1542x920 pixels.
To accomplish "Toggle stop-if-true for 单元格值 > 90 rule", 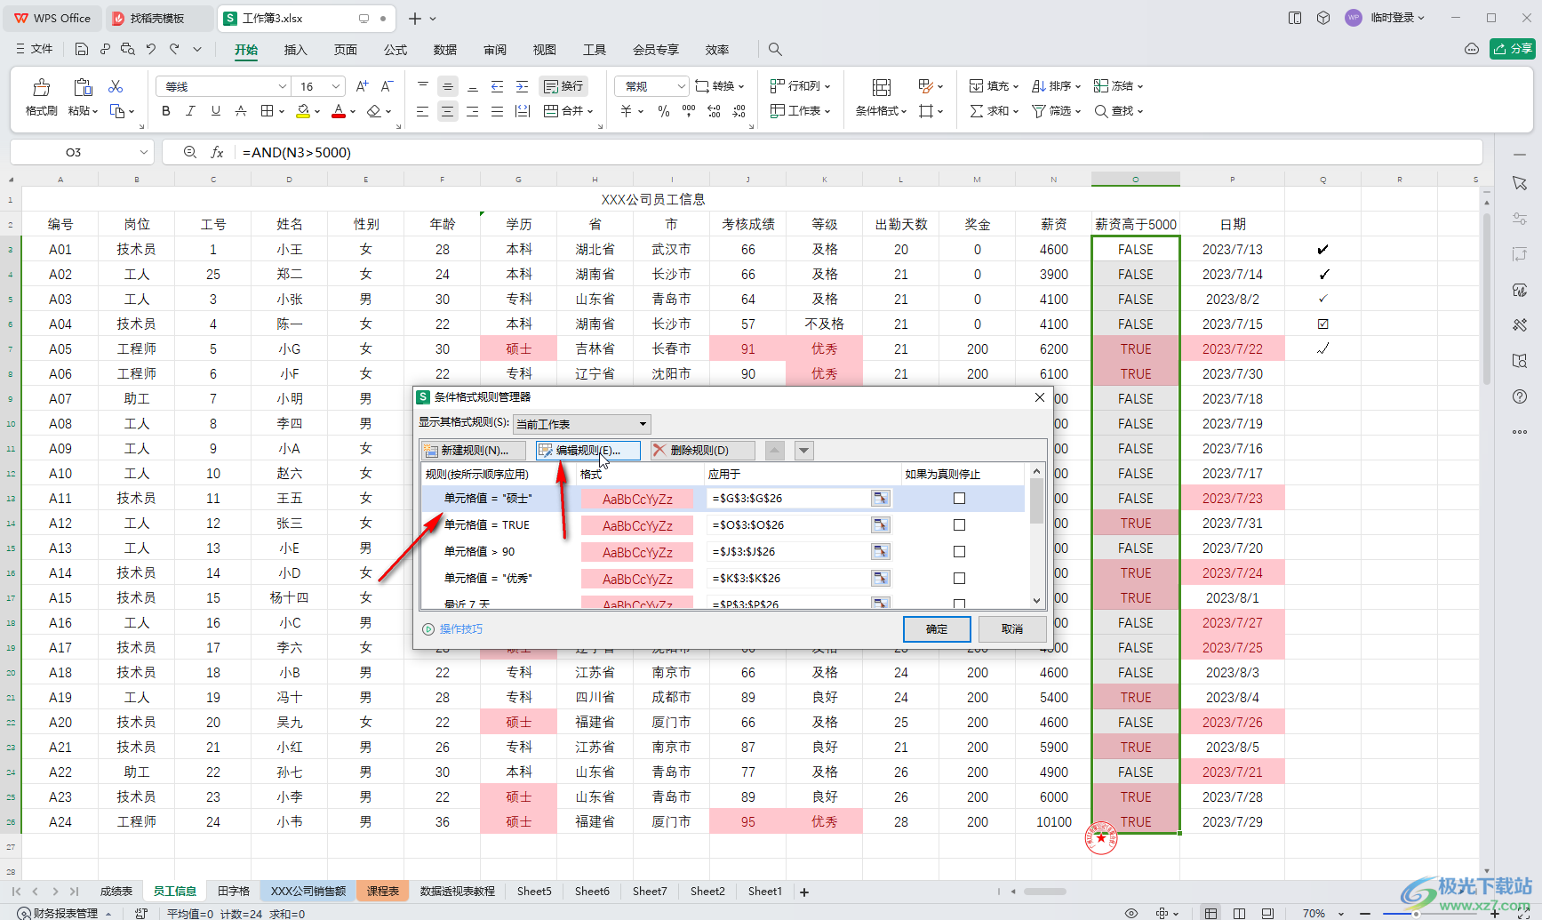I will click(x=959, y=552).
